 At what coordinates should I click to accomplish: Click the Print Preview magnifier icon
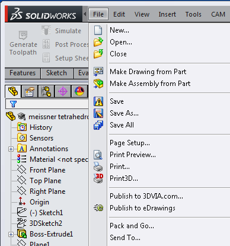(98, 155)
